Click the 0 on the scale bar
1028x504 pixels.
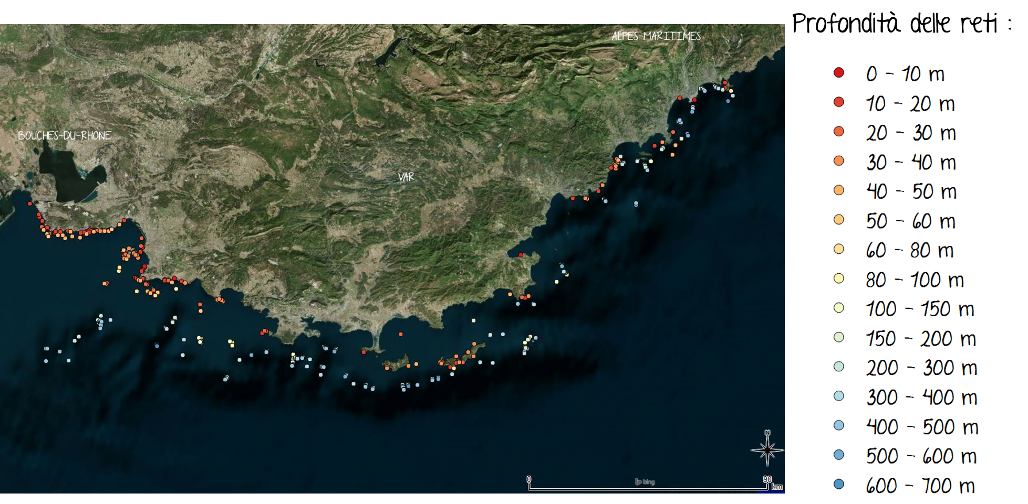click(x=529, y=479)
